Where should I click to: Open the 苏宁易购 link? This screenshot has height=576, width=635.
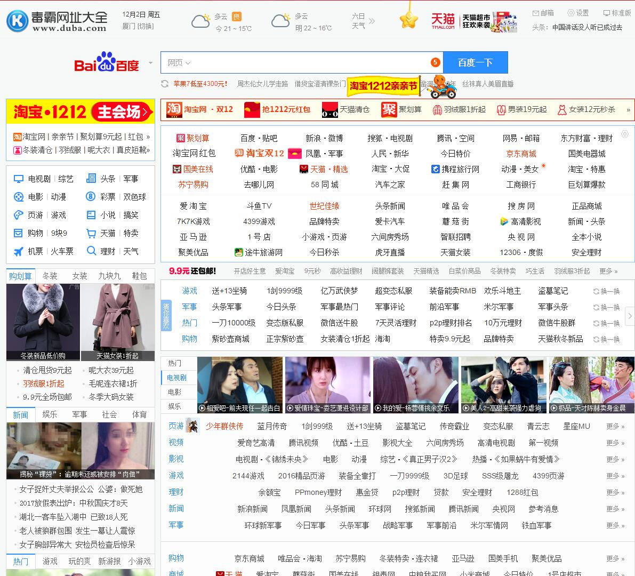pos(193,185)
